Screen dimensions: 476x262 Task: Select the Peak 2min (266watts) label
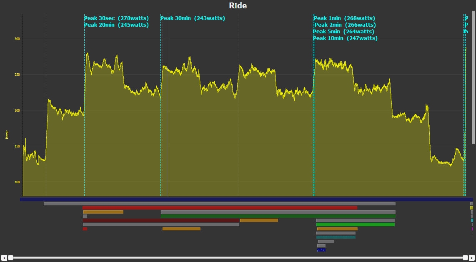[345, 25]
